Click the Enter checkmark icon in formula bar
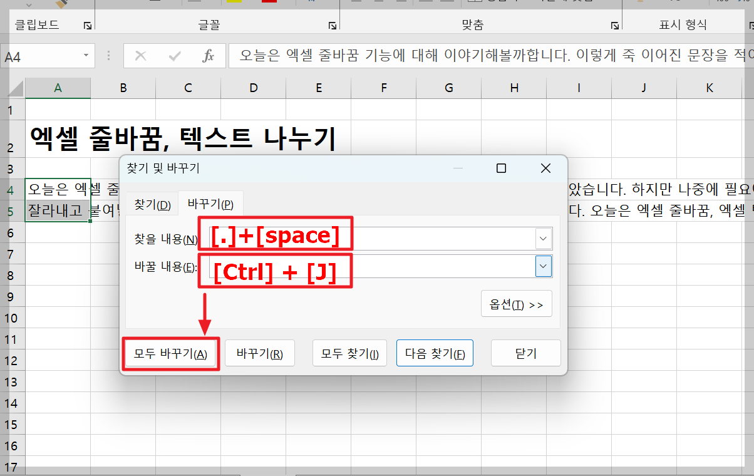 pos(173,56)
